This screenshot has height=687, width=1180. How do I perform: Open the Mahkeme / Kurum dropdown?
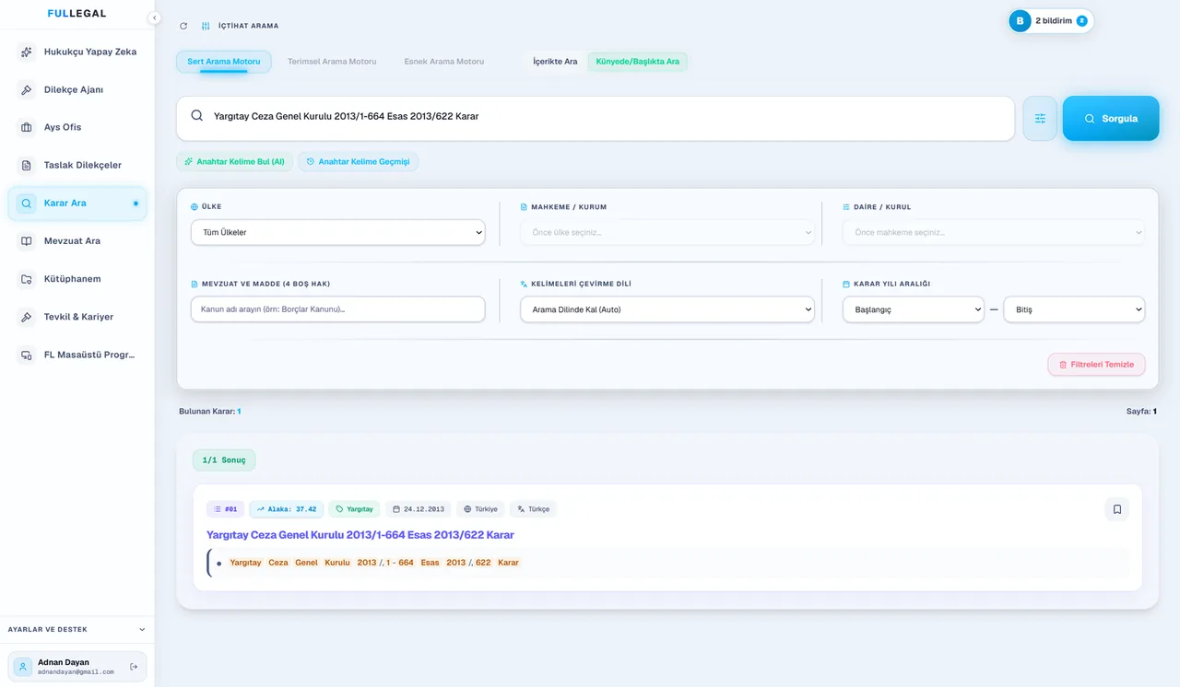coord(667,232)
